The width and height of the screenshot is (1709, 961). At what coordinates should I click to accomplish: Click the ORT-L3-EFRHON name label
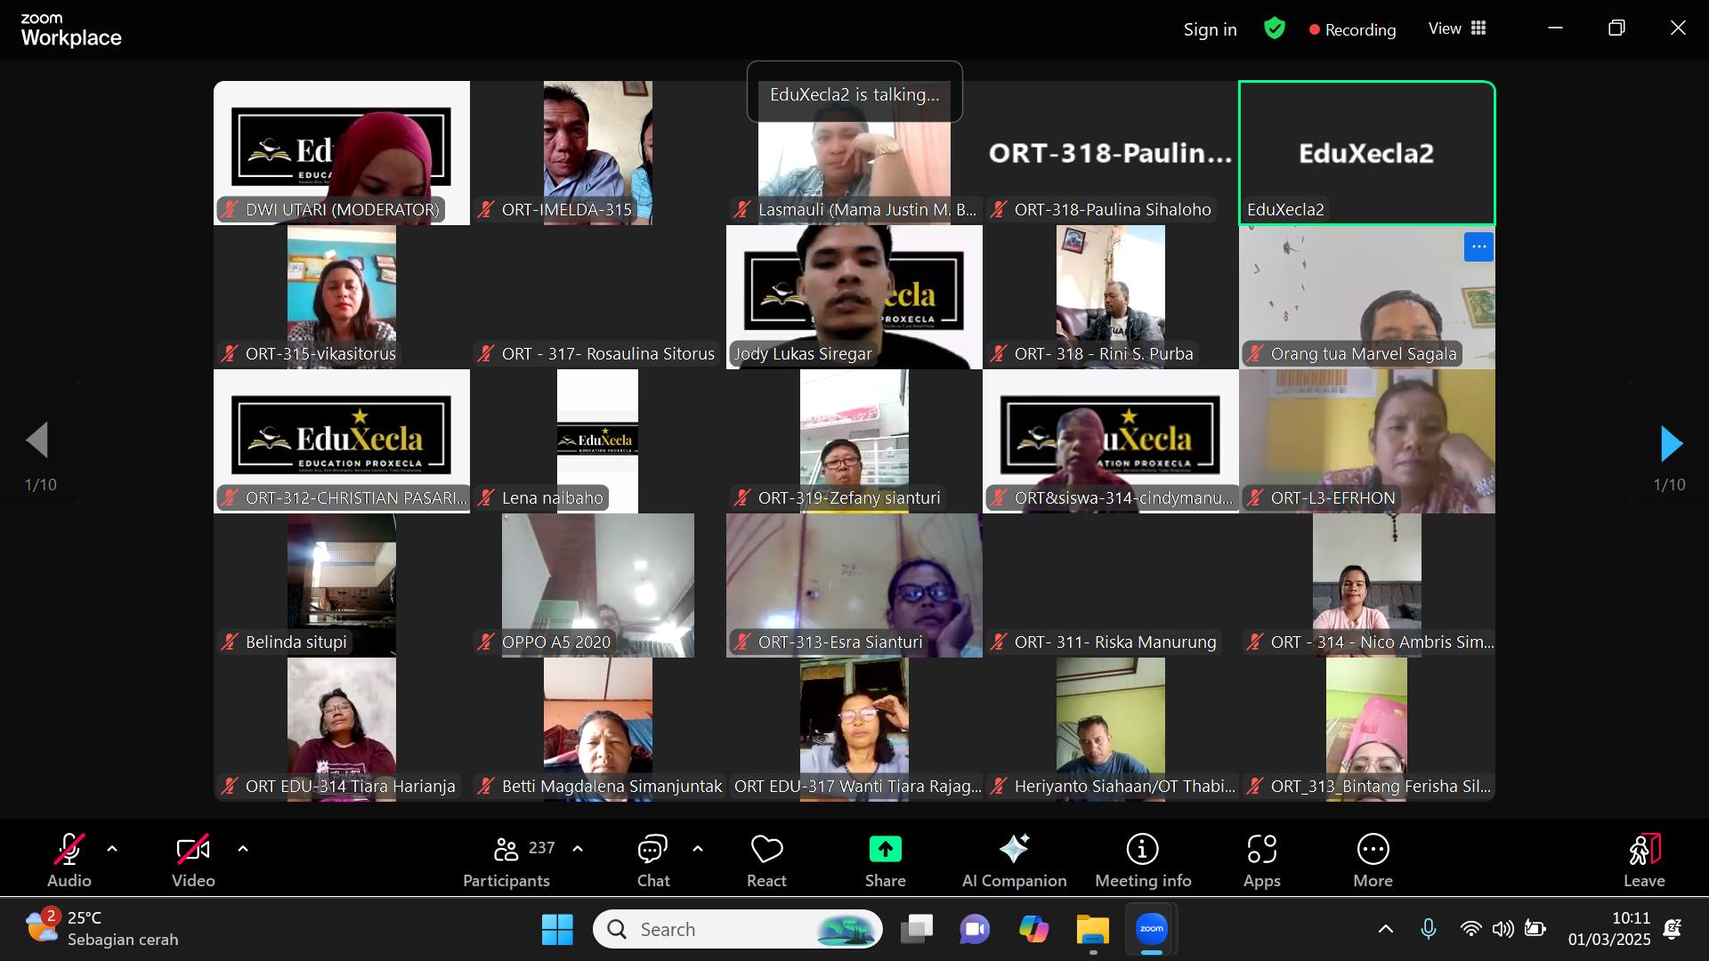coord(1332,498)
